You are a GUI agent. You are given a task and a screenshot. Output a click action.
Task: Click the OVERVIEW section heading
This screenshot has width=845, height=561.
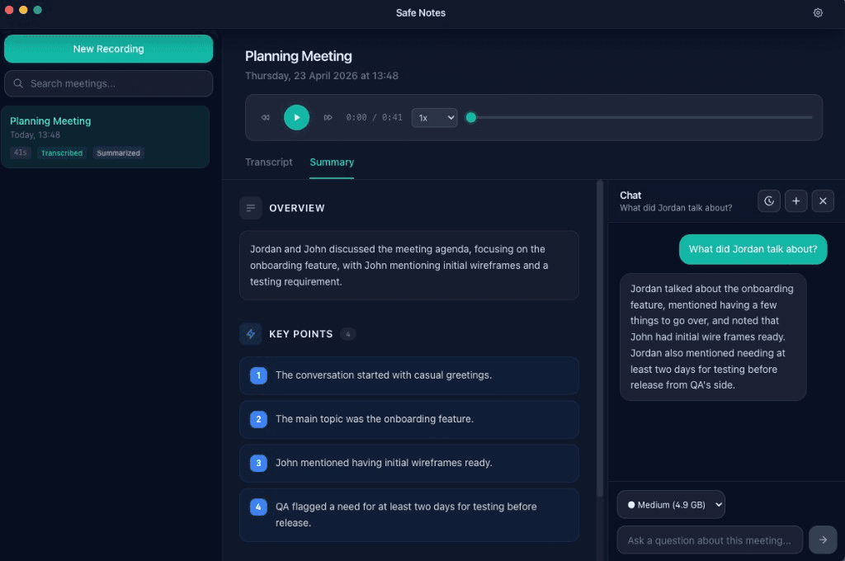[x=297, y=208]
